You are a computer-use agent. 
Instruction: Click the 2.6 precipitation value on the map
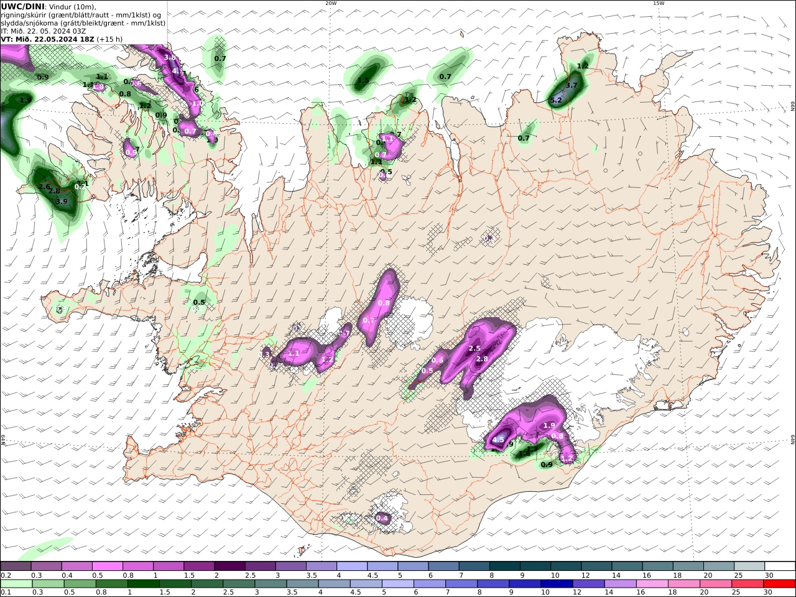44,187
